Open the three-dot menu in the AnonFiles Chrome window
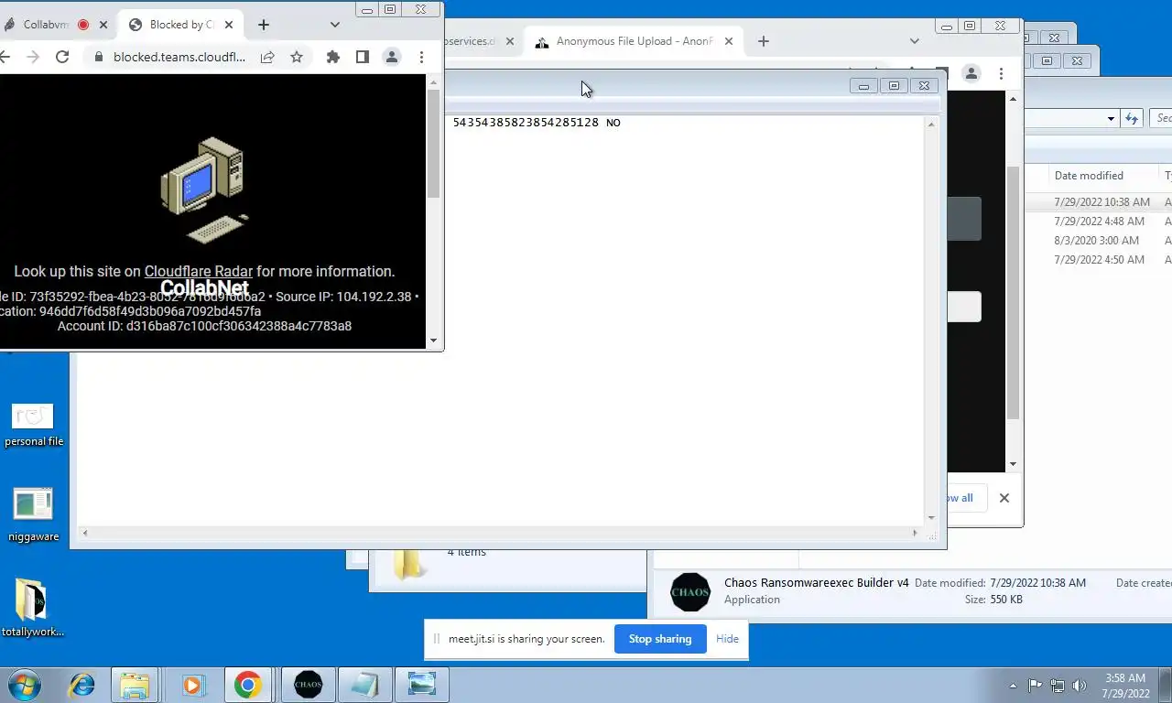This screenshot has width=1172, height=703. pyautogui.click(x=1001, y=73)
